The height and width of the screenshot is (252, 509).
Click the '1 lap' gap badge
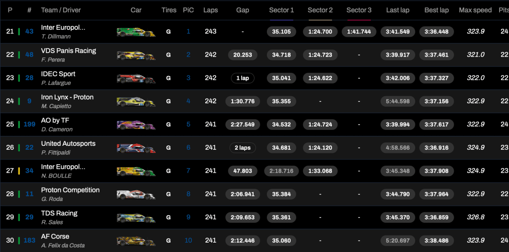pos(243,78)
